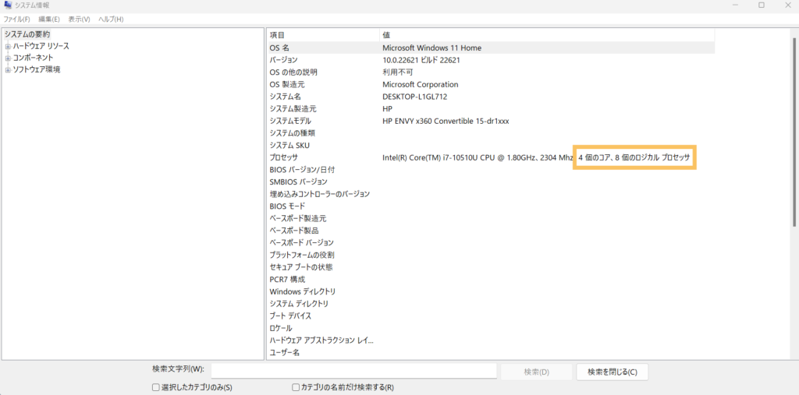Screen dimensions: 799x395
Task: Open the 表示(V) menu
Action: 79,19
